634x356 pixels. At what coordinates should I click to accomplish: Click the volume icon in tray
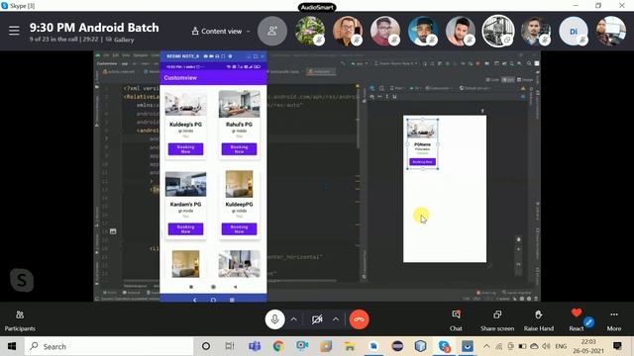(x=546, y=346)
